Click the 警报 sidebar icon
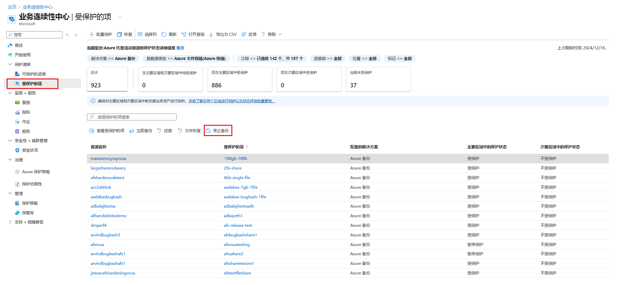Screen dimensions: 624x285 click(17, 103)
